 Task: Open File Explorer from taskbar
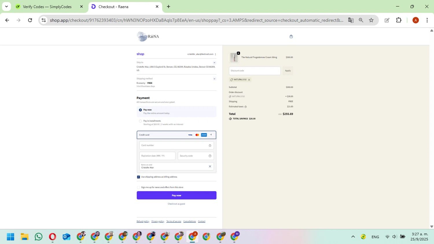25,237
